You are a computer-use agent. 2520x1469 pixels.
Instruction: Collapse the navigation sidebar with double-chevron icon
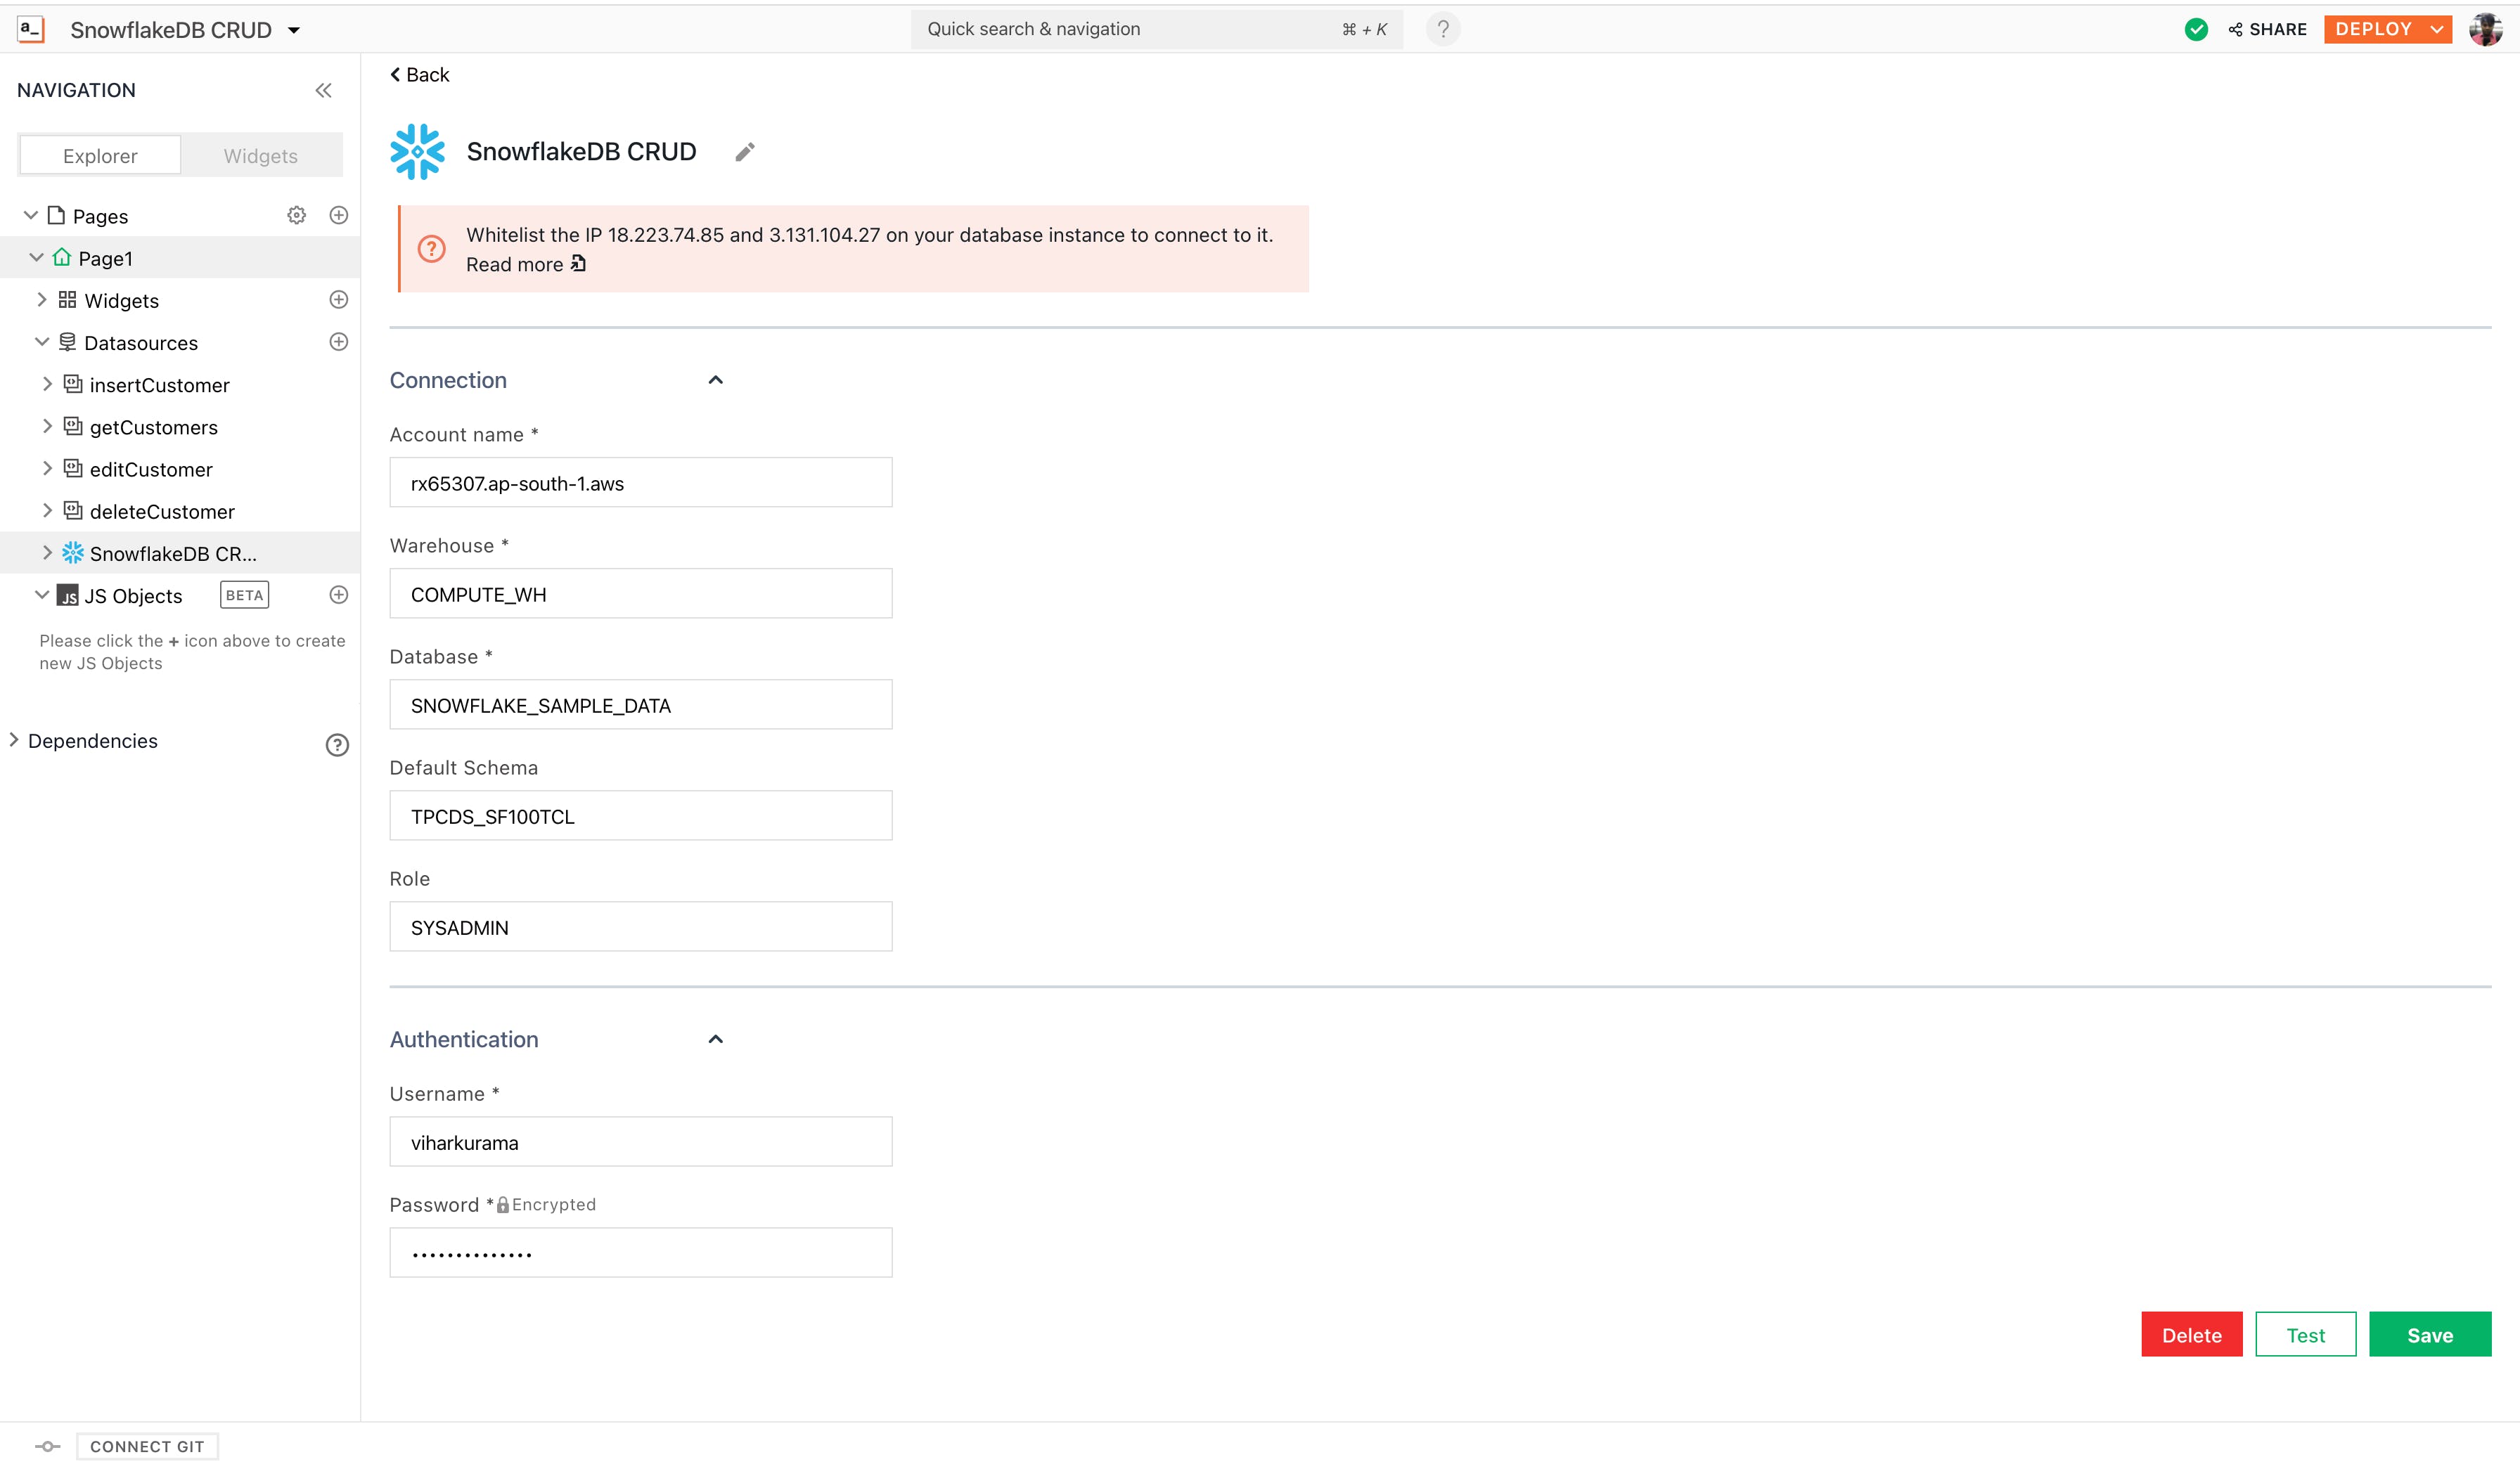323,90
